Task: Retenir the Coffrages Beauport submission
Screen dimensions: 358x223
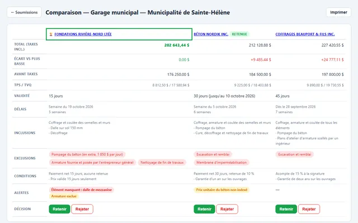Action: [x=286, y=209]
